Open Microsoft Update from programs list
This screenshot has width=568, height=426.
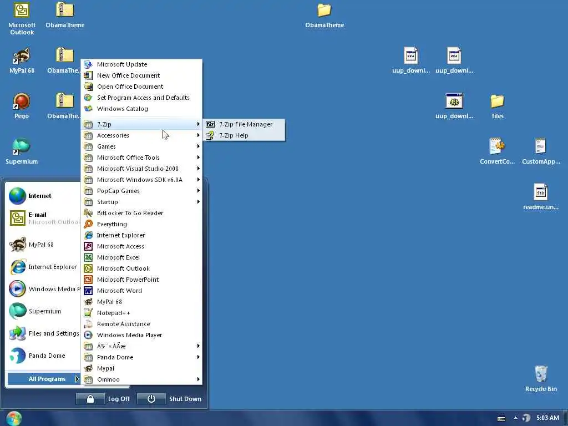coord(141,64)
